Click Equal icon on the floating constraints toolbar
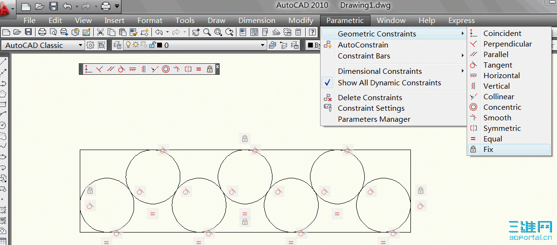The image size is (557, 245). 198,69
